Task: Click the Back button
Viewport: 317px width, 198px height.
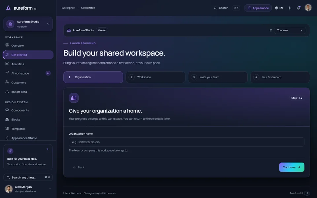Action: [x=79, y=167]
